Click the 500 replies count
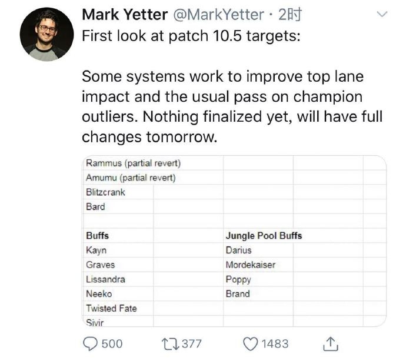 [x=112, y=343]
